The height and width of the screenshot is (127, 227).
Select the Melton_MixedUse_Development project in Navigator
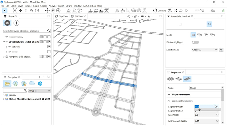click(30, 99)
